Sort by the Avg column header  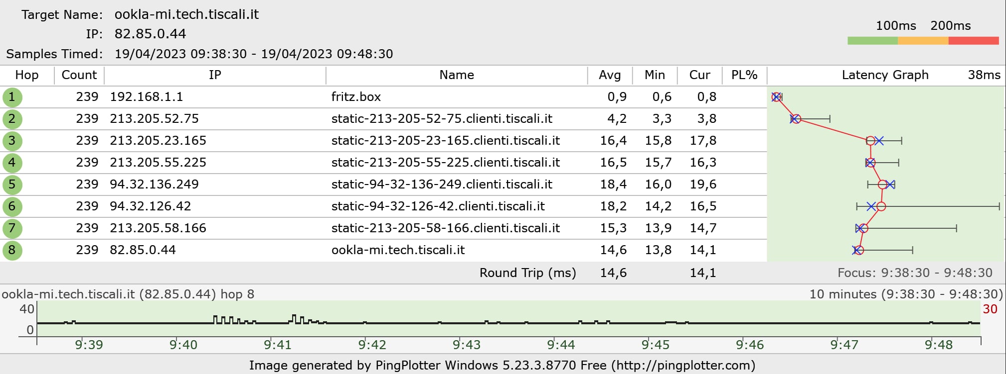click(610, 75)
